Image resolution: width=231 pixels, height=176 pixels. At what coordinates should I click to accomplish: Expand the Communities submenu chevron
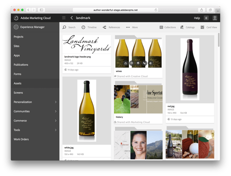tap(56, 111)
